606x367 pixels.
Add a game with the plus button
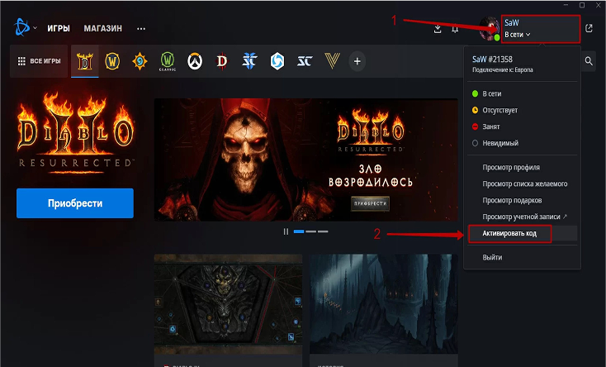pyautogui.click(x=357, y=61)
